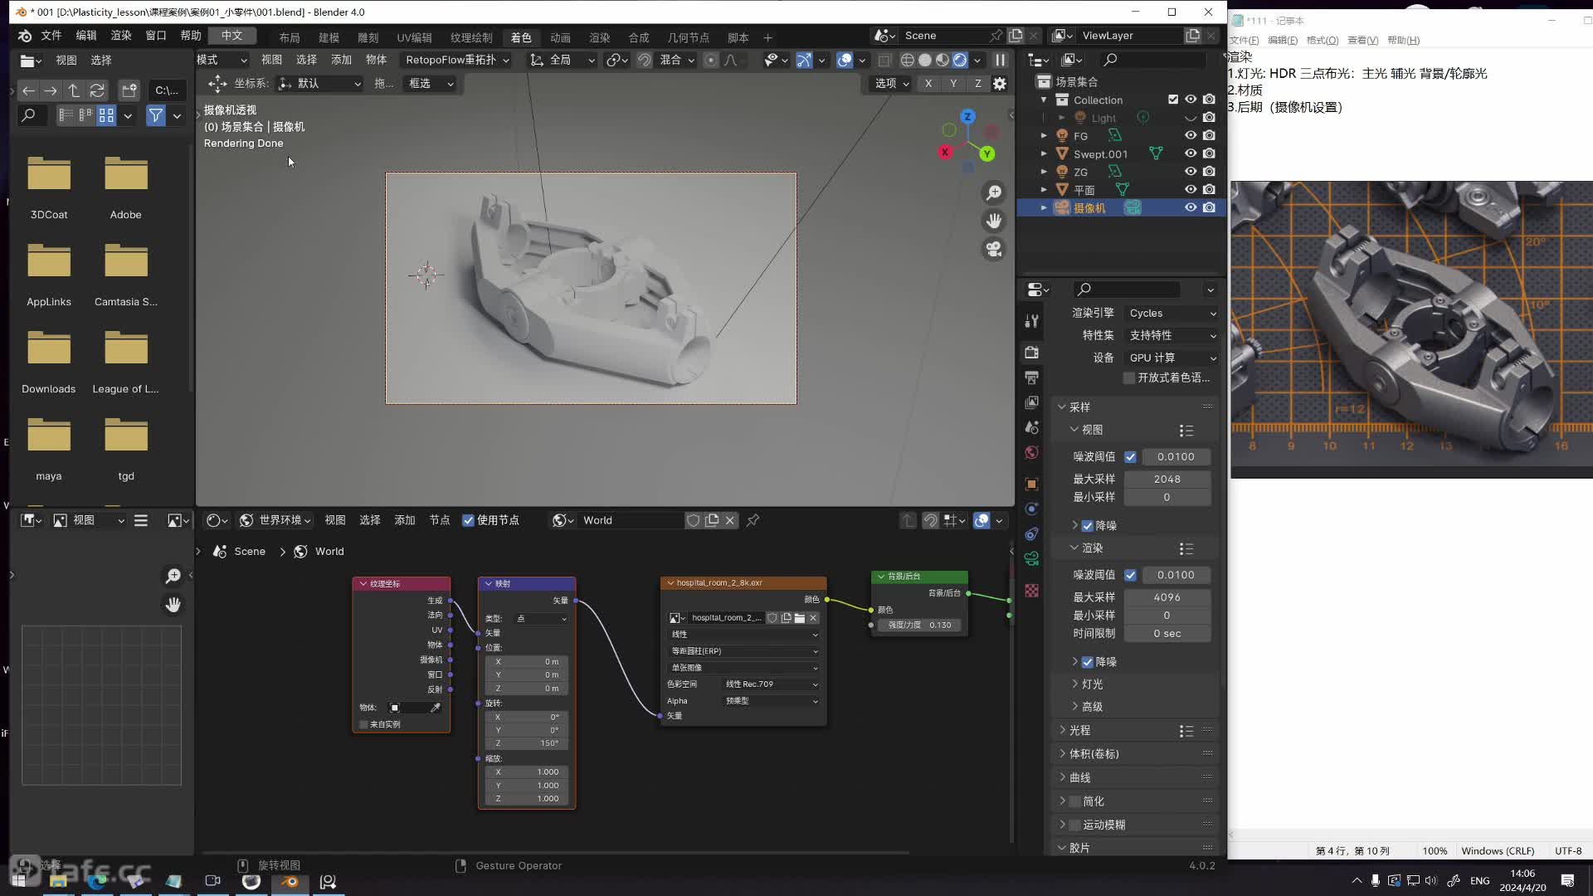Open 设备 GPU 计算 dropdown
The height and width of the screenshot is (896, 1593).
click(1172, 358)
